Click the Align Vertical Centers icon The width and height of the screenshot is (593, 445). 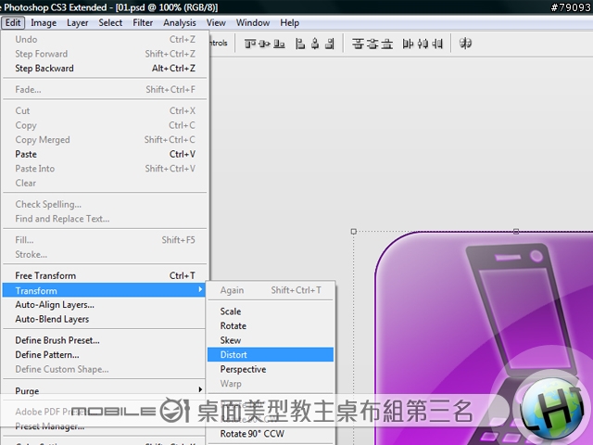264,44
